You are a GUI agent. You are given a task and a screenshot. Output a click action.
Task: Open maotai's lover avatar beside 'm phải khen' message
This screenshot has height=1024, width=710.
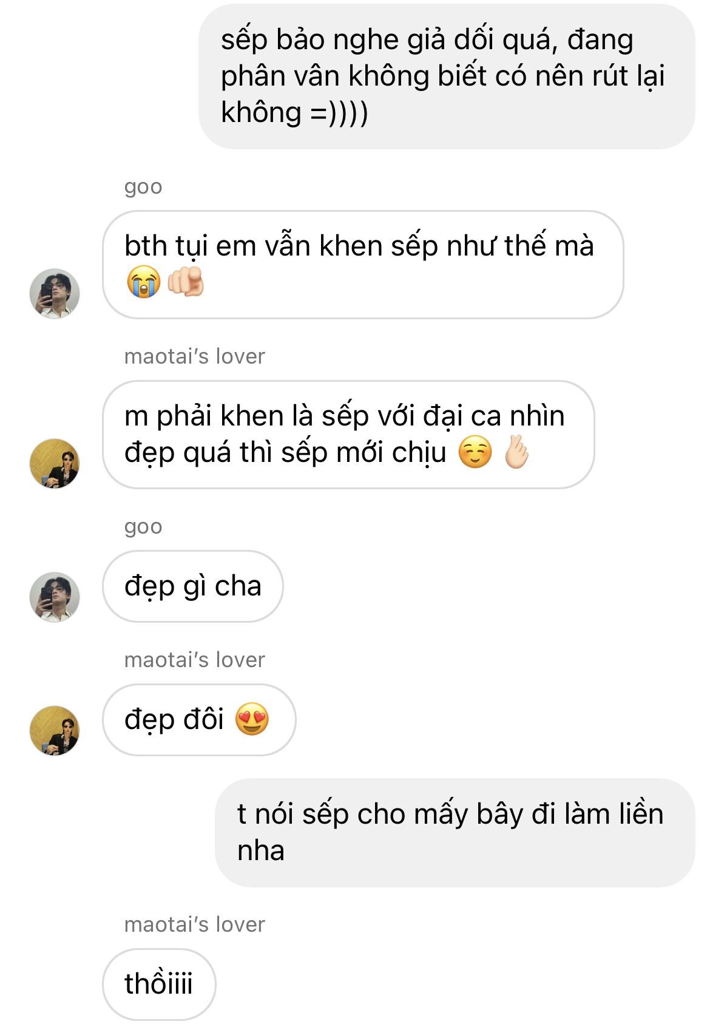pos(55,464)
